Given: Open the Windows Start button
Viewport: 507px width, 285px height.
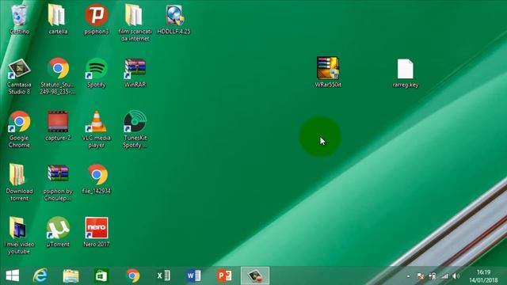Looking at the screenshot, I should click(13, 276).
